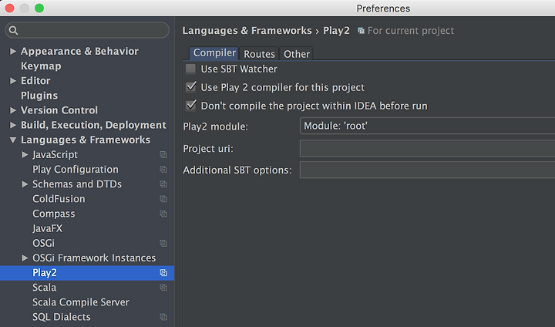Toggle Don't compile within IDEA before run

[191, 105]
